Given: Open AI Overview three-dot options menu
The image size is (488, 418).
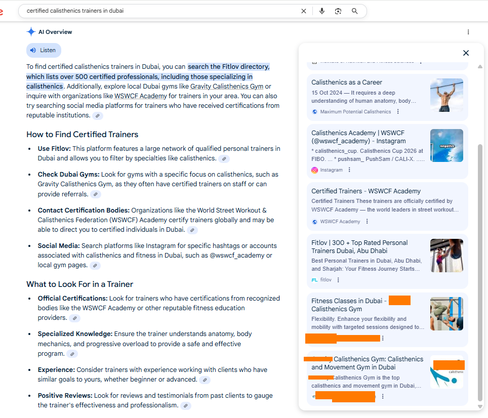Looking at the screenshot, I should click(x=468, y=32).
